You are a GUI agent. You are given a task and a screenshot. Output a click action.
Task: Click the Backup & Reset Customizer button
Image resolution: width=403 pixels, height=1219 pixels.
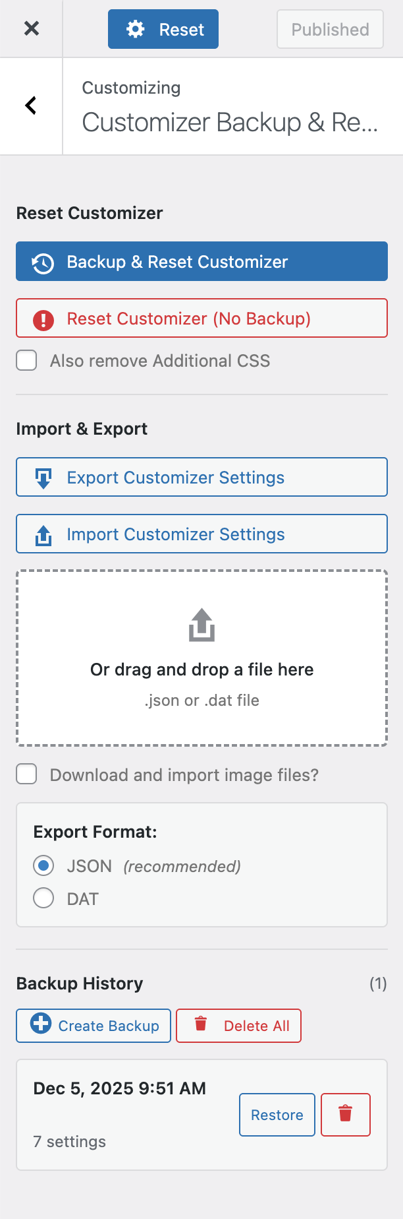[201, 262]
